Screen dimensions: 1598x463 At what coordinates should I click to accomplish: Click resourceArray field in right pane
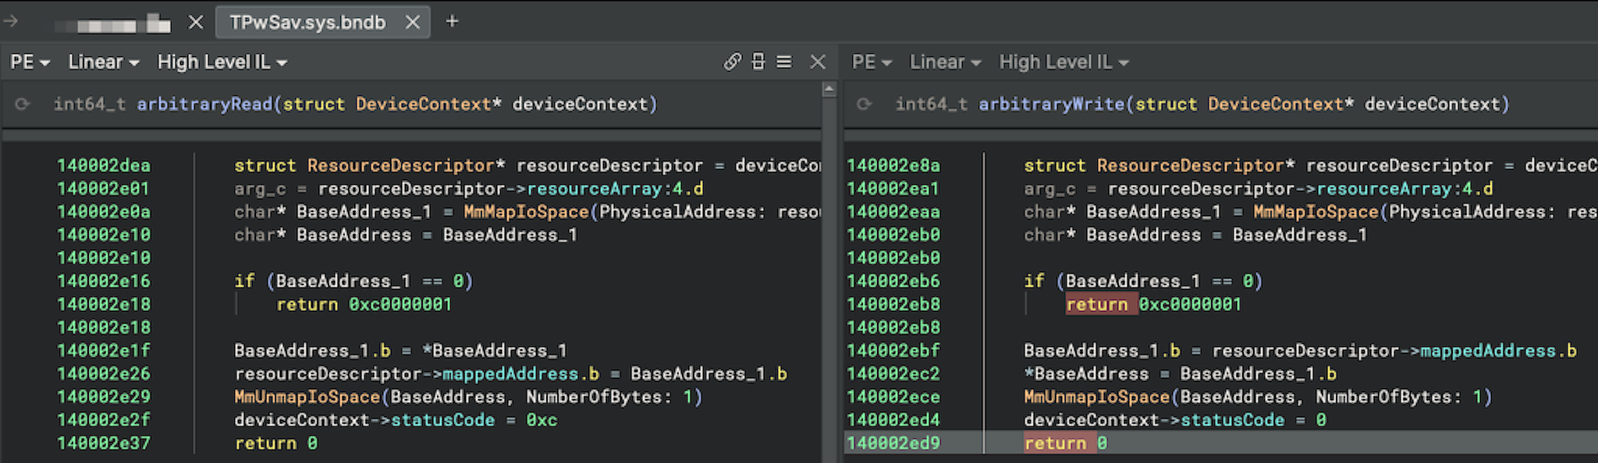pos(1383,189)
